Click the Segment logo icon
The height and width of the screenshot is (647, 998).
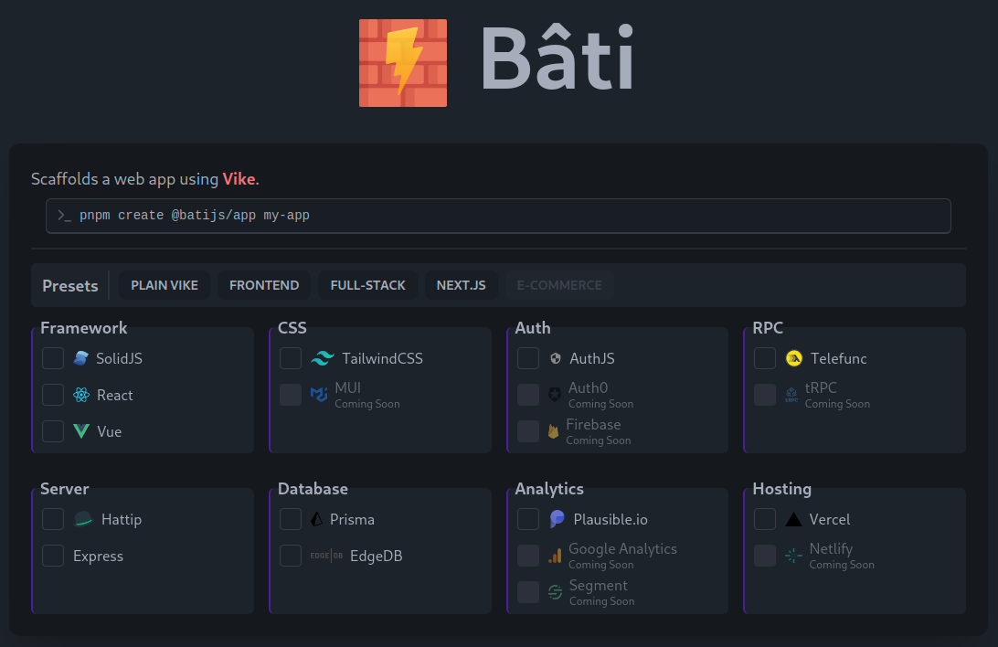[x=556, y=592]
